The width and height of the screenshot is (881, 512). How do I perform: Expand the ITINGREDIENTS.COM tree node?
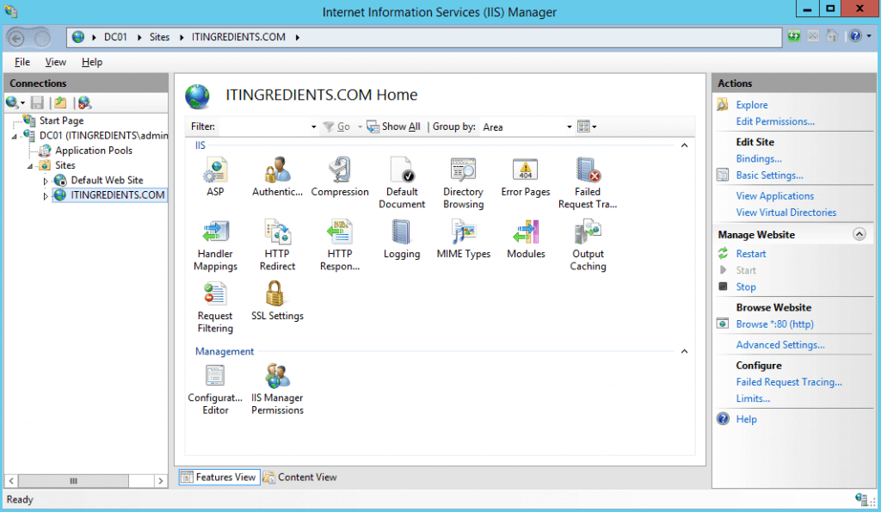[x=46, y=195]
